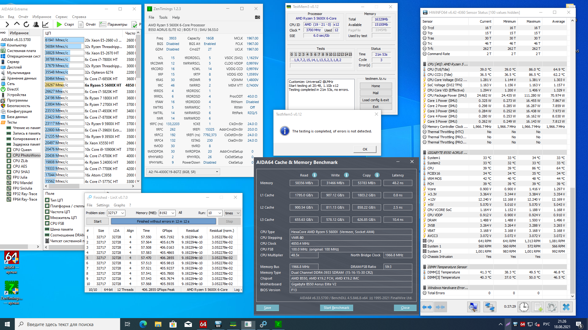This screenshot has height=330, width=588.
Task: Open the notification center icon
Action: [x=579, y=324]
